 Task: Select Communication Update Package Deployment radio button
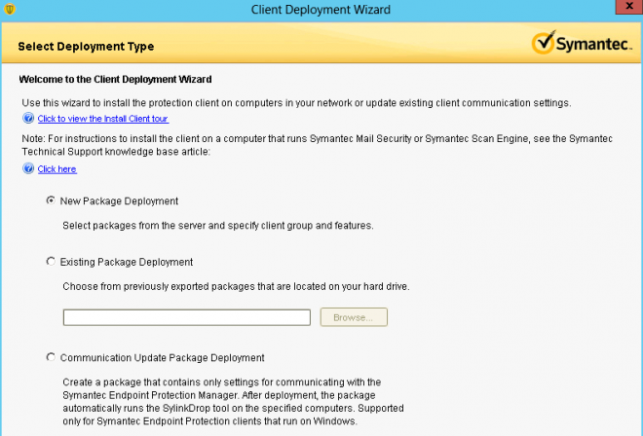[x=51, y=357]
